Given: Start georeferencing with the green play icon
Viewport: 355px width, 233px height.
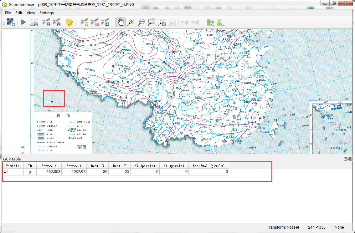Looking at the screenshot, I should click(x=23, y=22).
